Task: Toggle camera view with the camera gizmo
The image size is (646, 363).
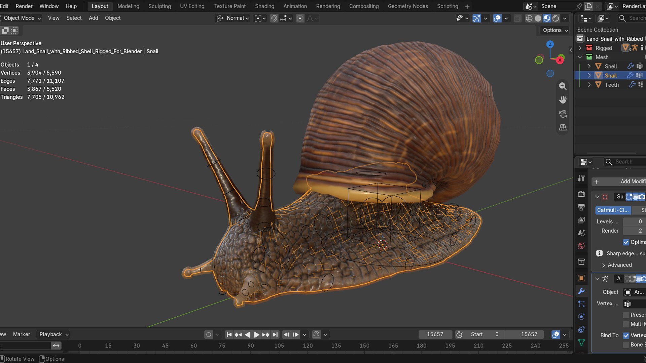Action: [563, 114]
